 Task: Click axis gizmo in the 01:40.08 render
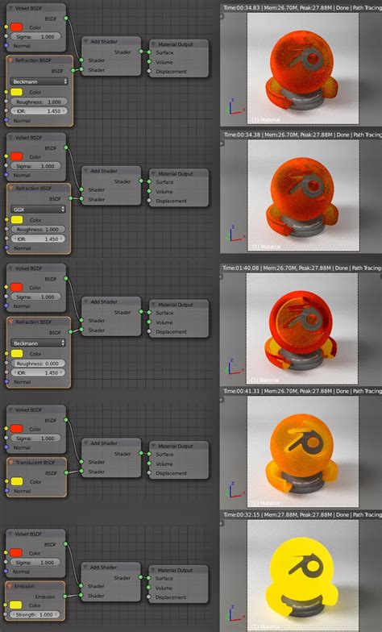(235, 366)
